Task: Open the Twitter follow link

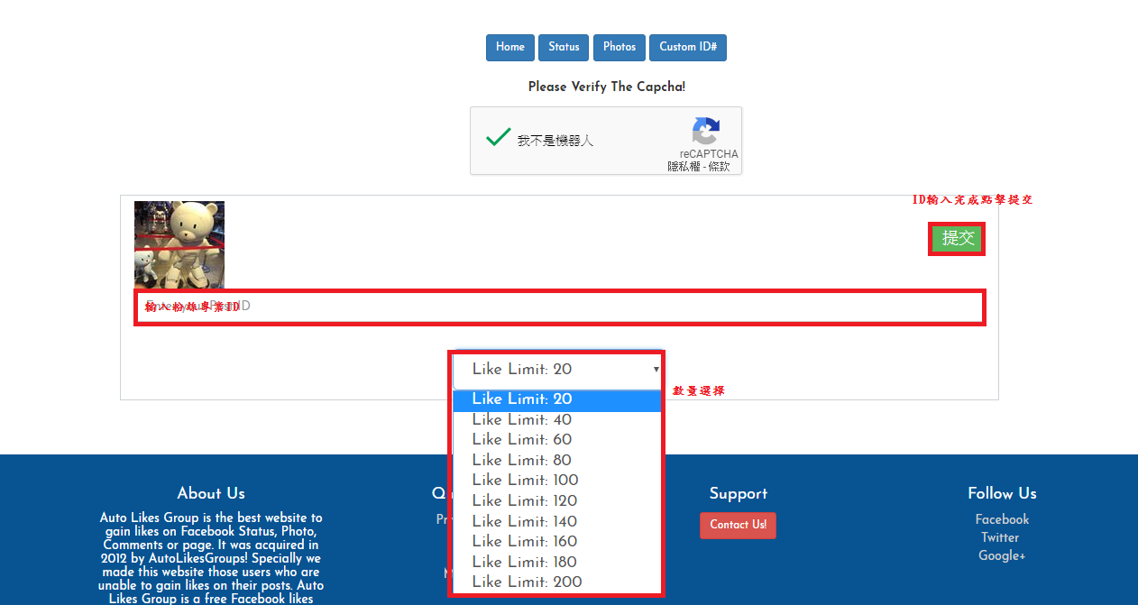Action: coord(999,537)
